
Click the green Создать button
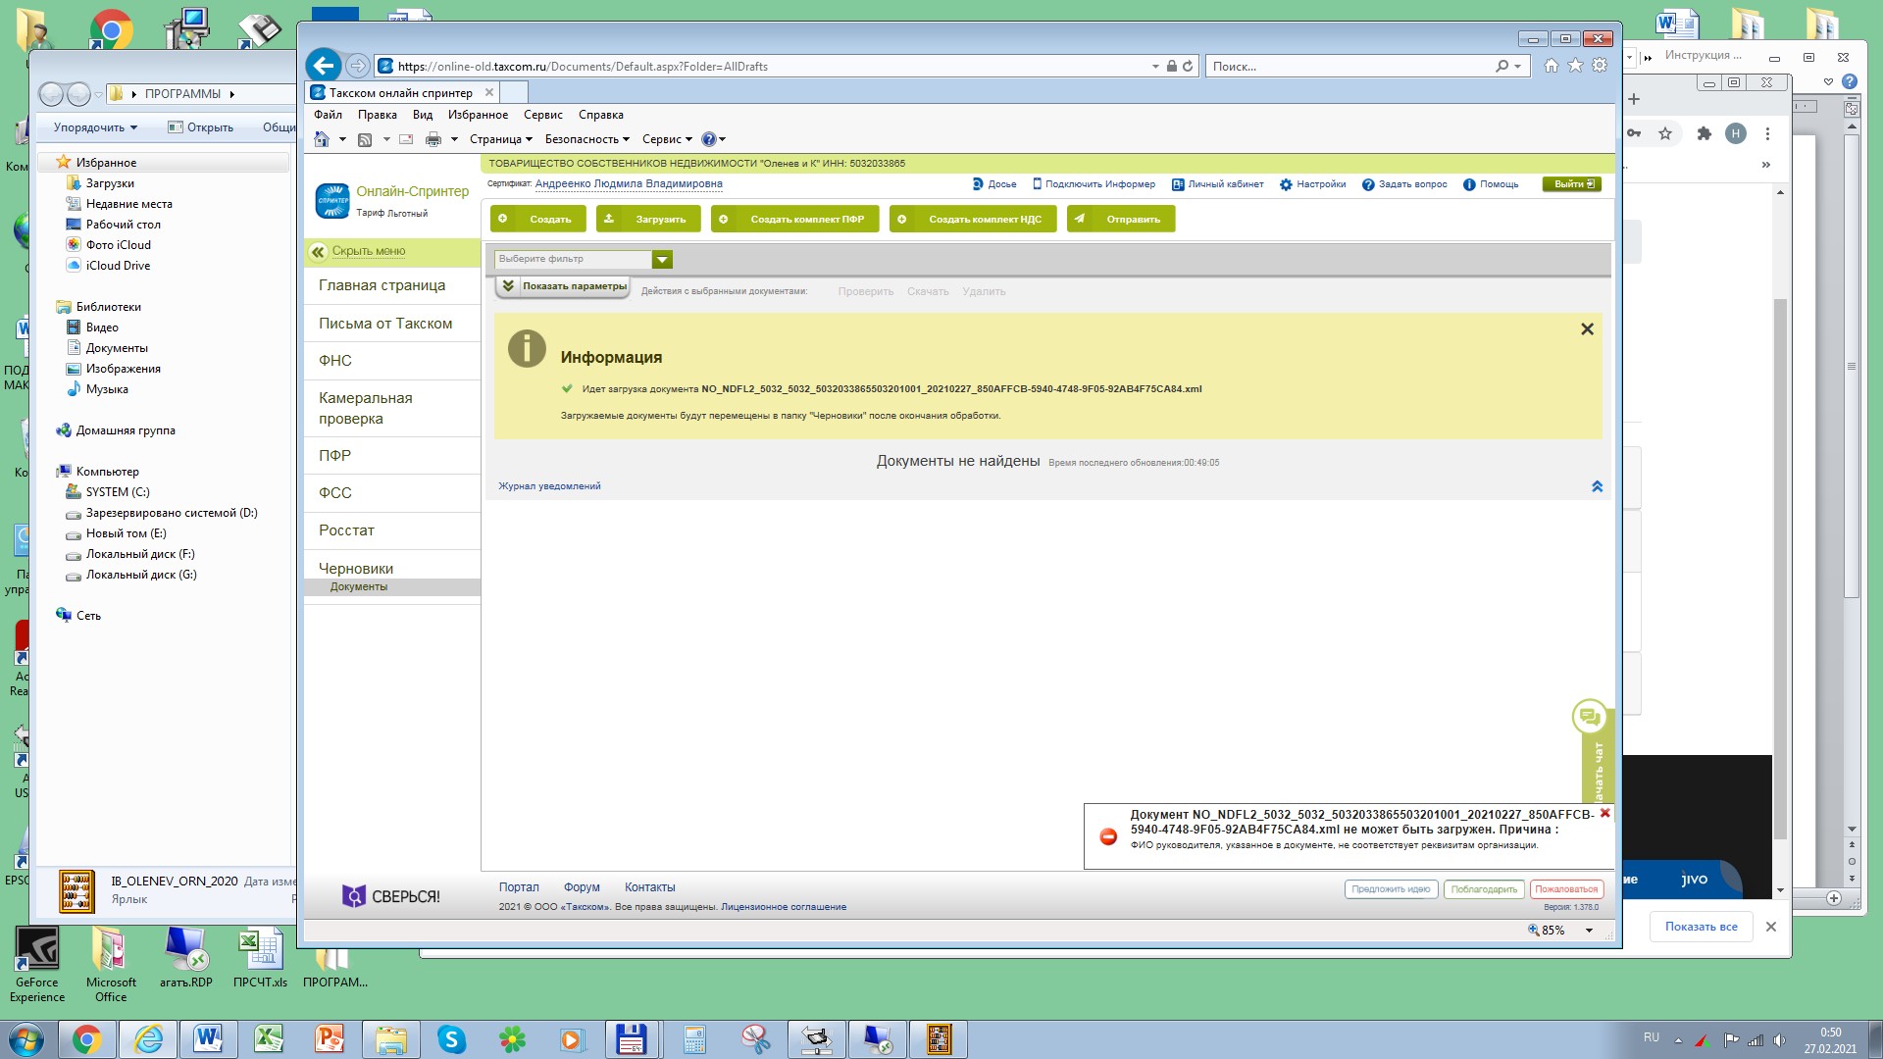click(x=537, y=219)
